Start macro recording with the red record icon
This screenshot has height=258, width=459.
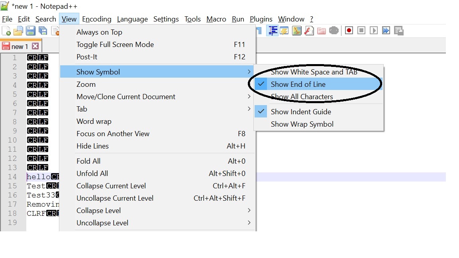coord(349,30)
